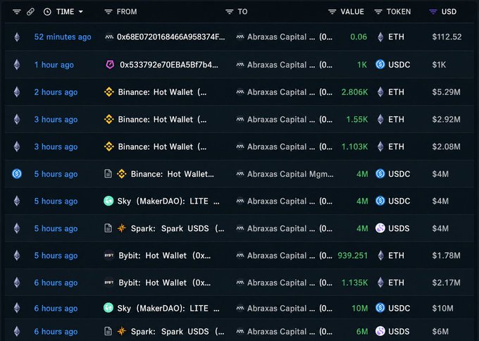Click the USD amount $10M
The image size is (479, 341).
pyautogui.click(x=442, y=309)
